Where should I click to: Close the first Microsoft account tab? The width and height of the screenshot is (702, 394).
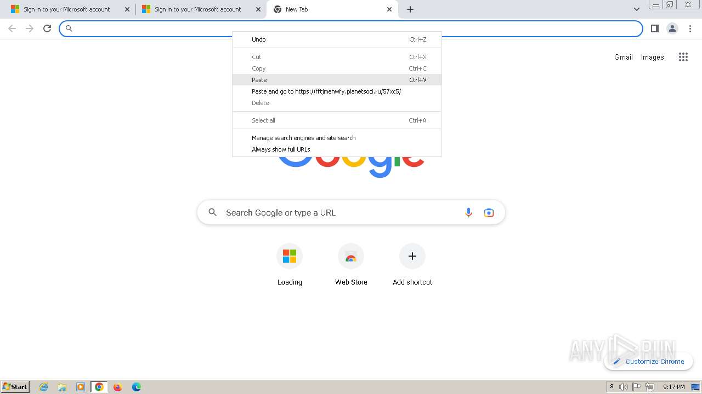[127, 9]
